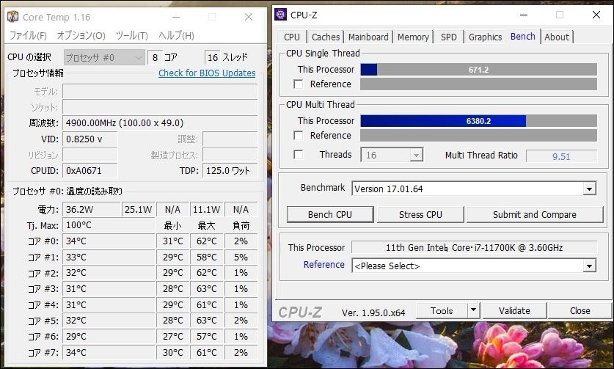The width and height of the screenshot is (614, 369).
Task: Click the frequency field 4900.00MHz
Action: pos(160,123)
